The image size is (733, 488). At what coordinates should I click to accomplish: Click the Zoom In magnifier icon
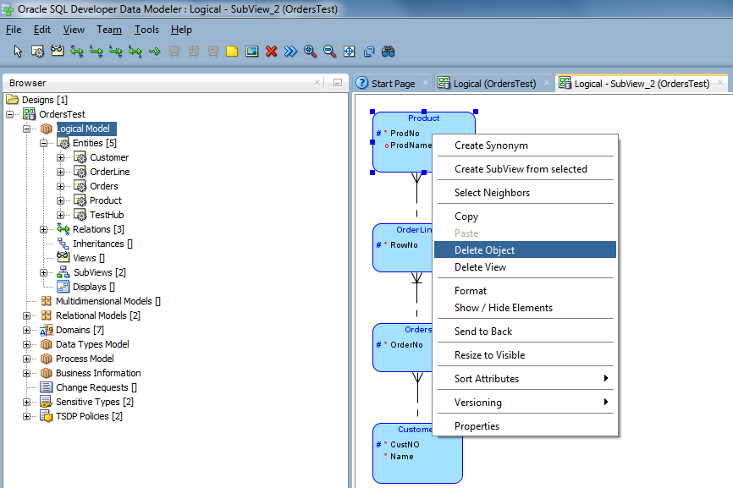pyautogui.click(x=310, y=52)
